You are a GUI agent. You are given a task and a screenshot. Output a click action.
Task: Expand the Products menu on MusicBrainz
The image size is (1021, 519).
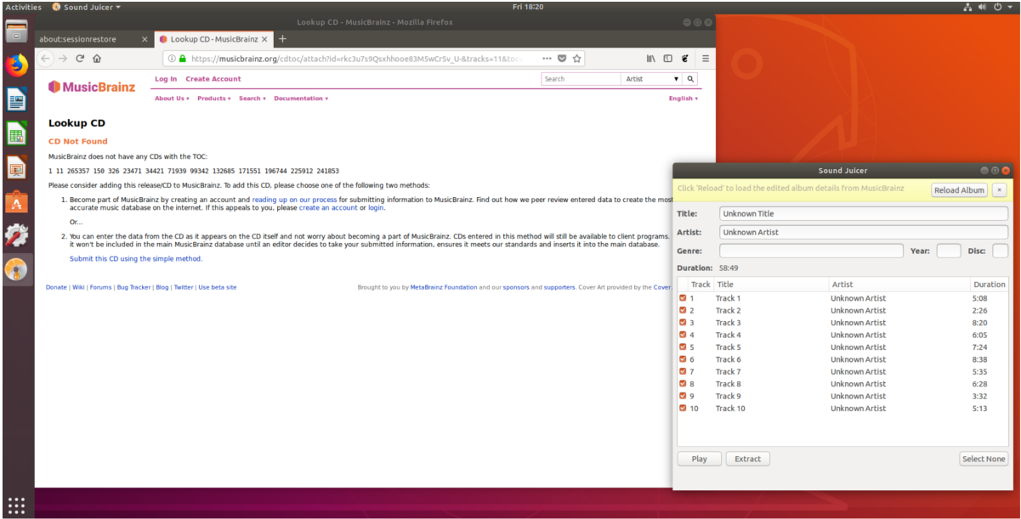[212, 99]
